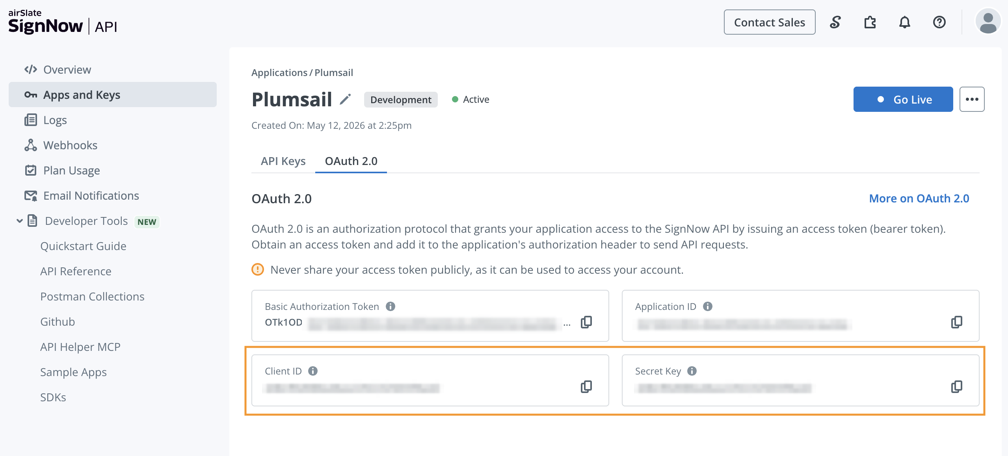Open the notifications bell
Screen dimensions: 1008x456
pyautogui.click(x=904, y=22)
